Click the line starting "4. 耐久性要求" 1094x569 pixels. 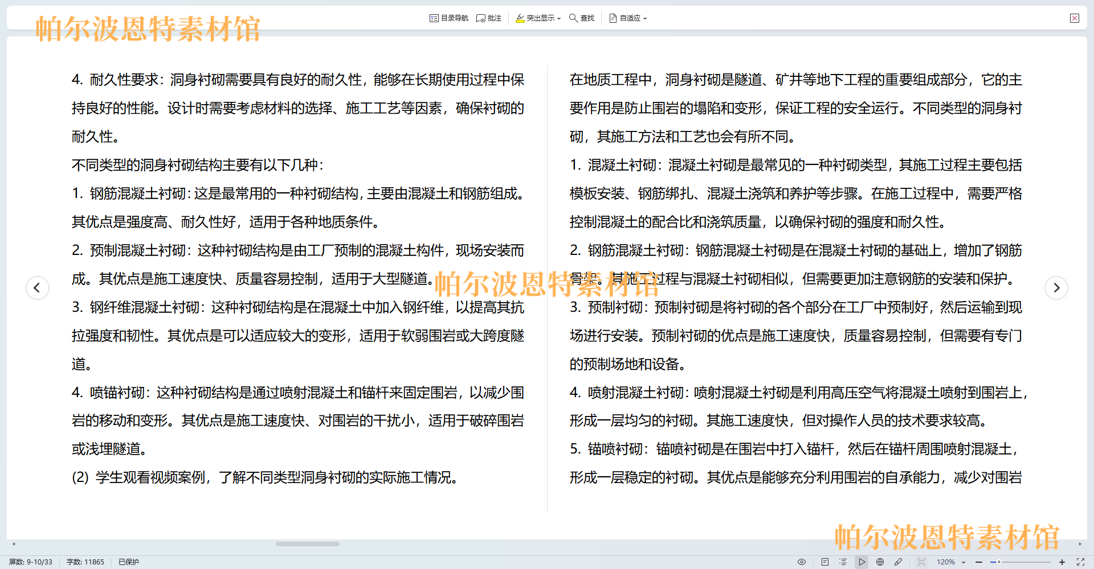[298, 80]
